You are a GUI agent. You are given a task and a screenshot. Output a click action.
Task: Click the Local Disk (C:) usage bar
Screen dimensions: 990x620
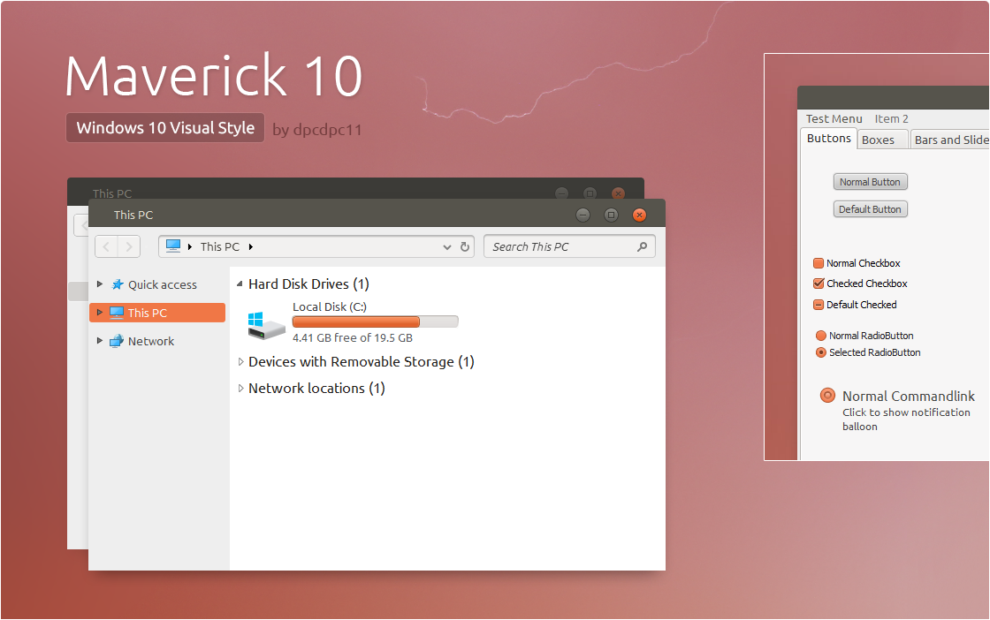coord(375,321)
